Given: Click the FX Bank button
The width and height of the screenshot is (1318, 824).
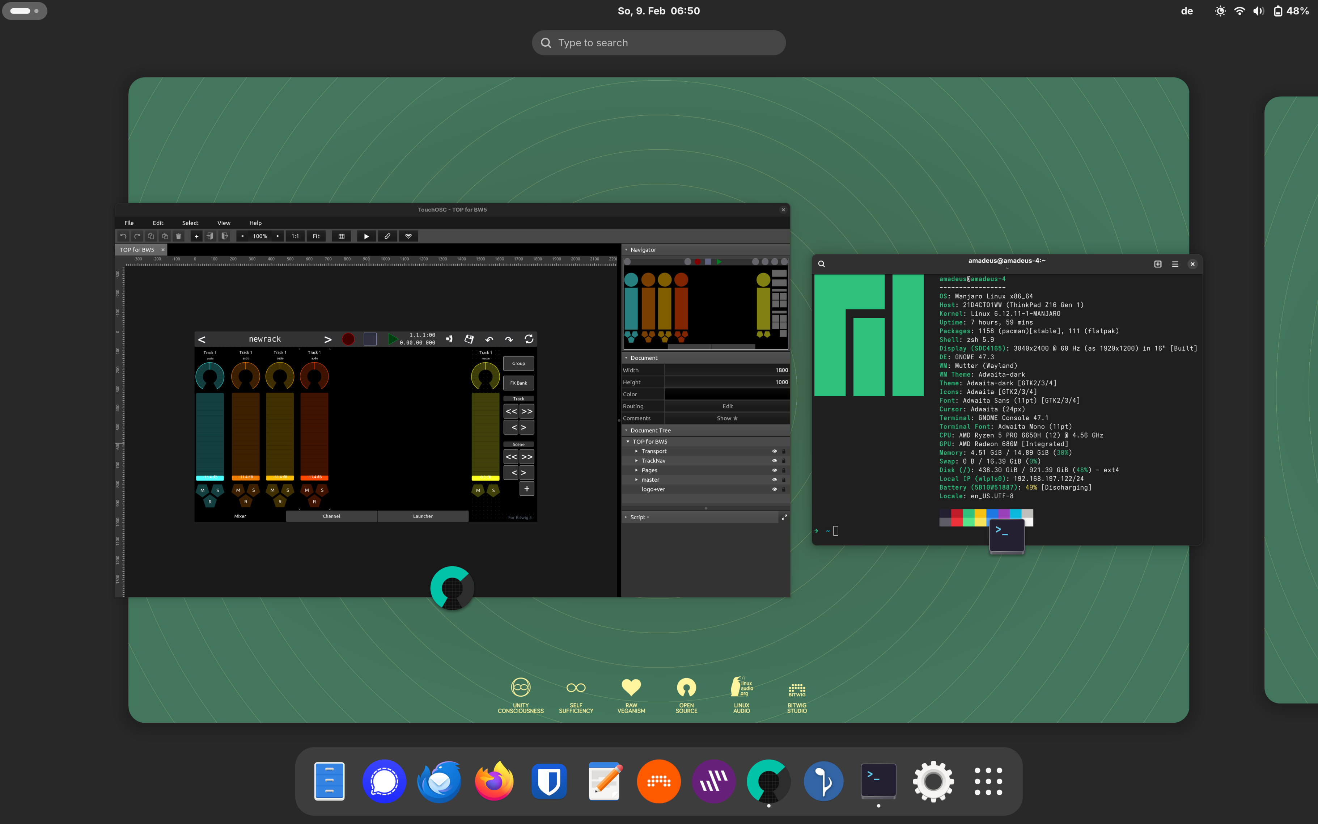Looking at the screenshot, I should pyautogui.click(x=519, y=383).
